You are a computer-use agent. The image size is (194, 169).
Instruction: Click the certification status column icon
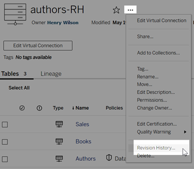(22, 108)
